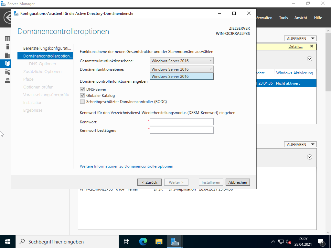Click the Zurück button
Viewport: 331px width, 248px height.
coord(149,182)
